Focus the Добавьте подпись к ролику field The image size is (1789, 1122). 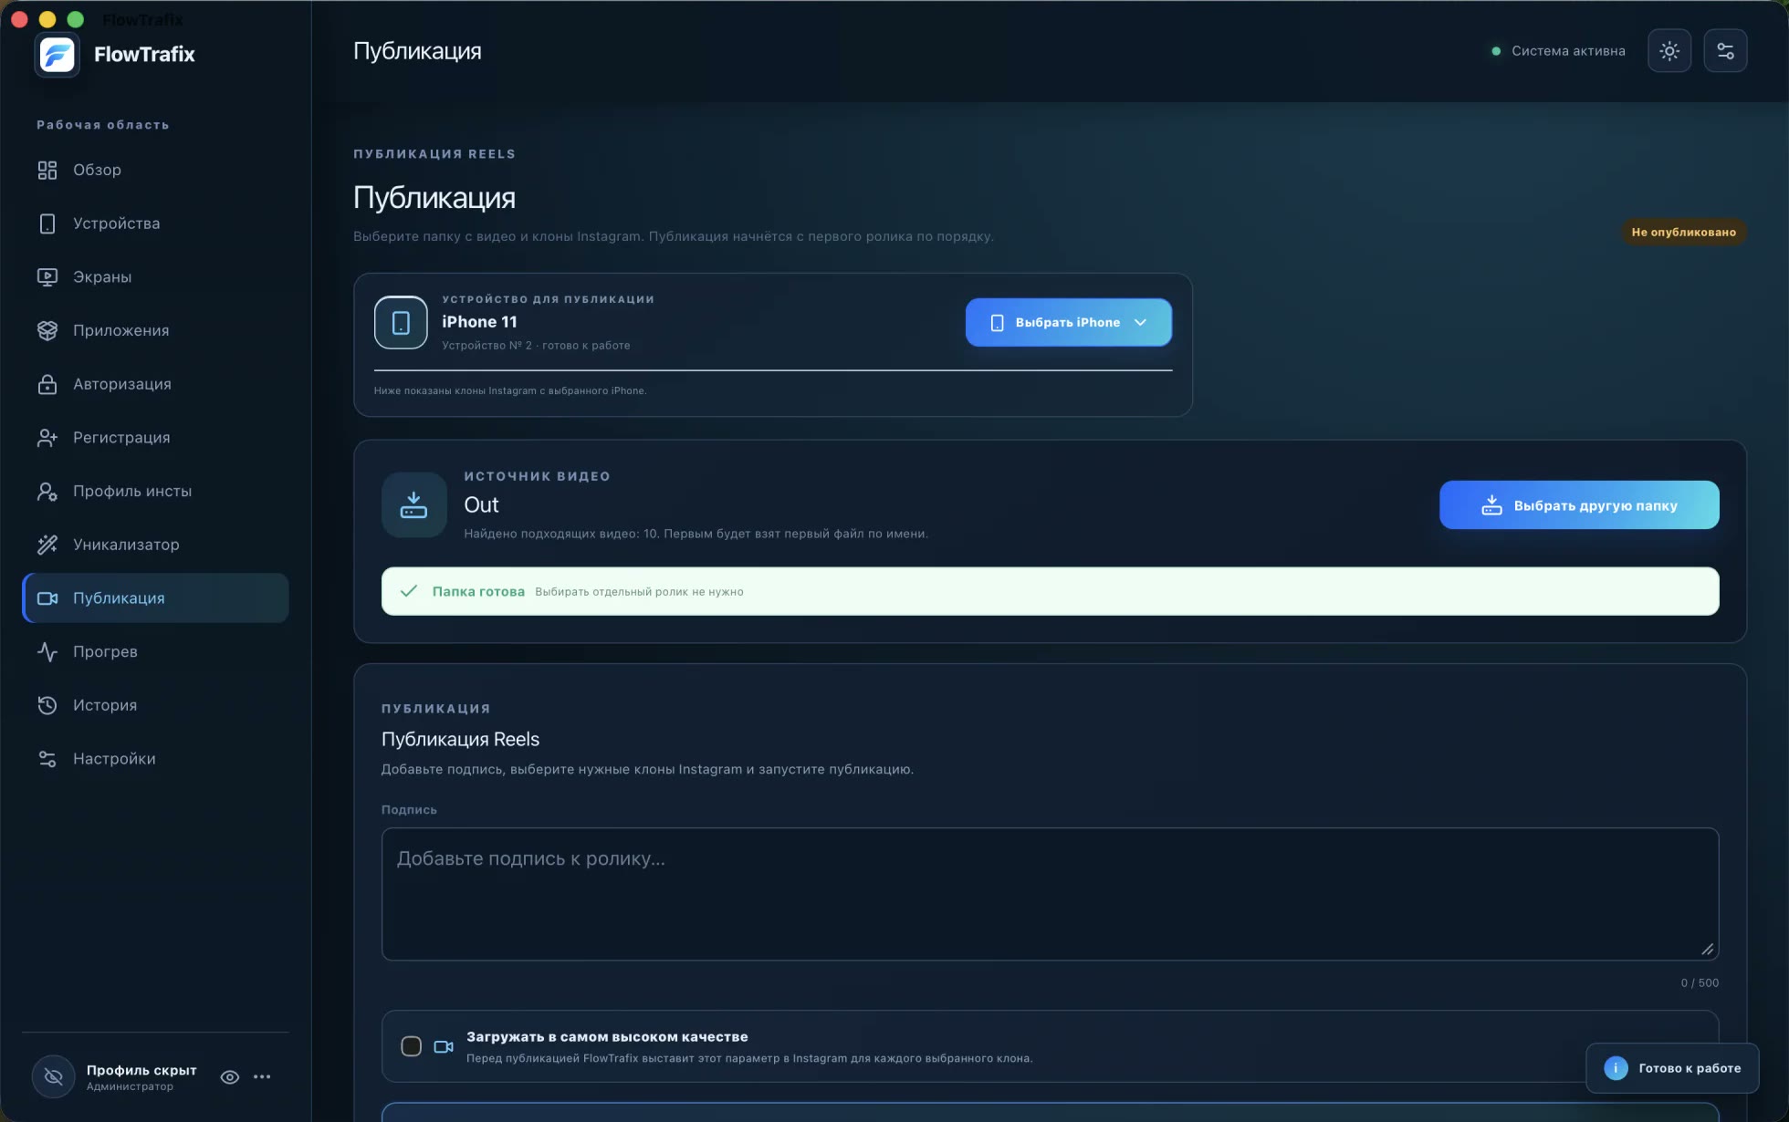pos(1050,894)
